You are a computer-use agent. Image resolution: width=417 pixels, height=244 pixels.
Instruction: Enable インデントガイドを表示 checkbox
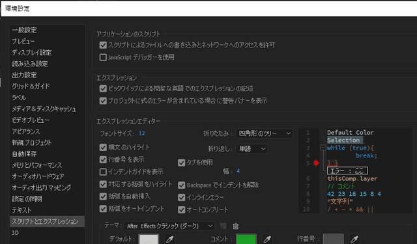tap(103, 172)
